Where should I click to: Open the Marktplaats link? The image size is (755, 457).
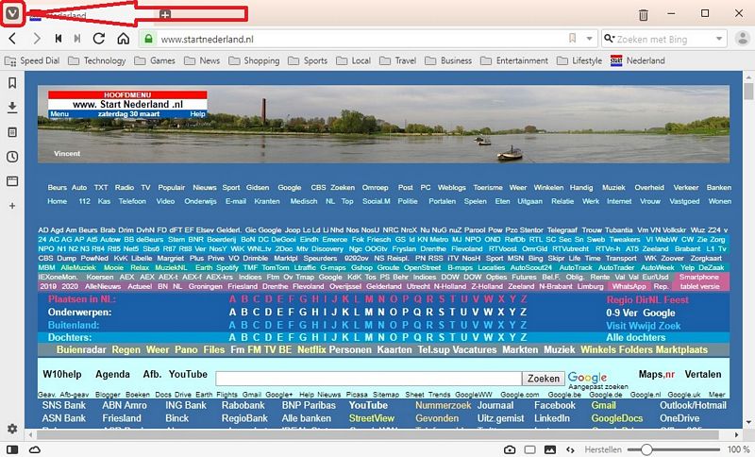(x=681, y=350)
